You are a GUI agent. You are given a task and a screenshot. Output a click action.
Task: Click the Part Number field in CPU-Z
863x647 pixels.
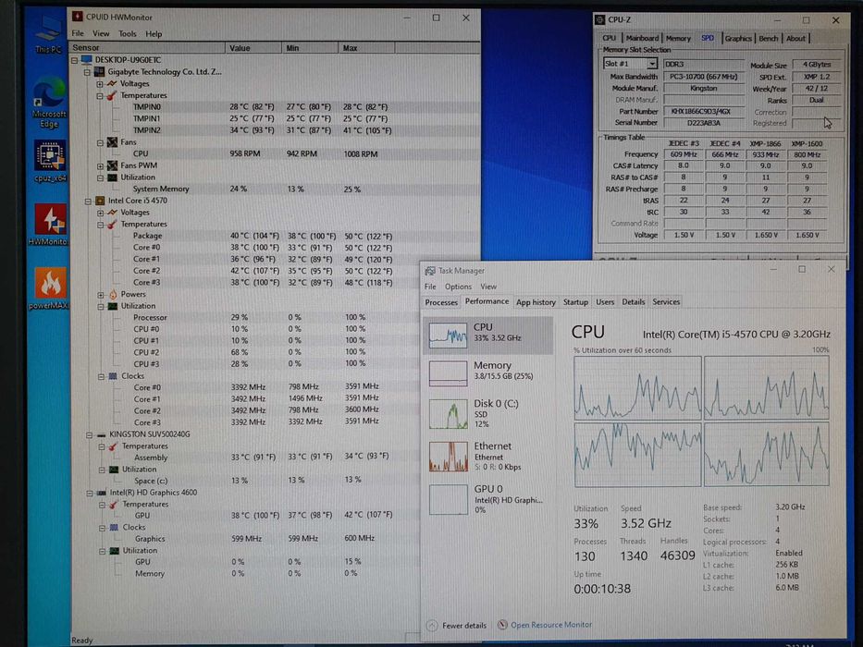point(704,111)
